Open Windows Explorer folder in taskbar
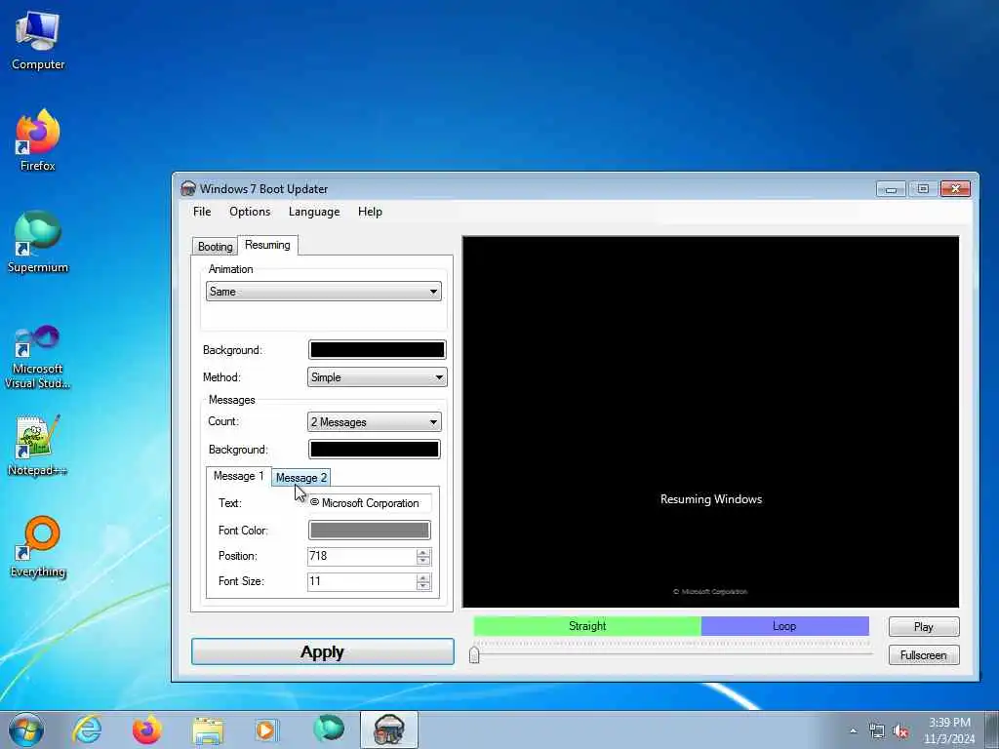The width and height of the screenshot is (999, 749). (x=208, y=729)
